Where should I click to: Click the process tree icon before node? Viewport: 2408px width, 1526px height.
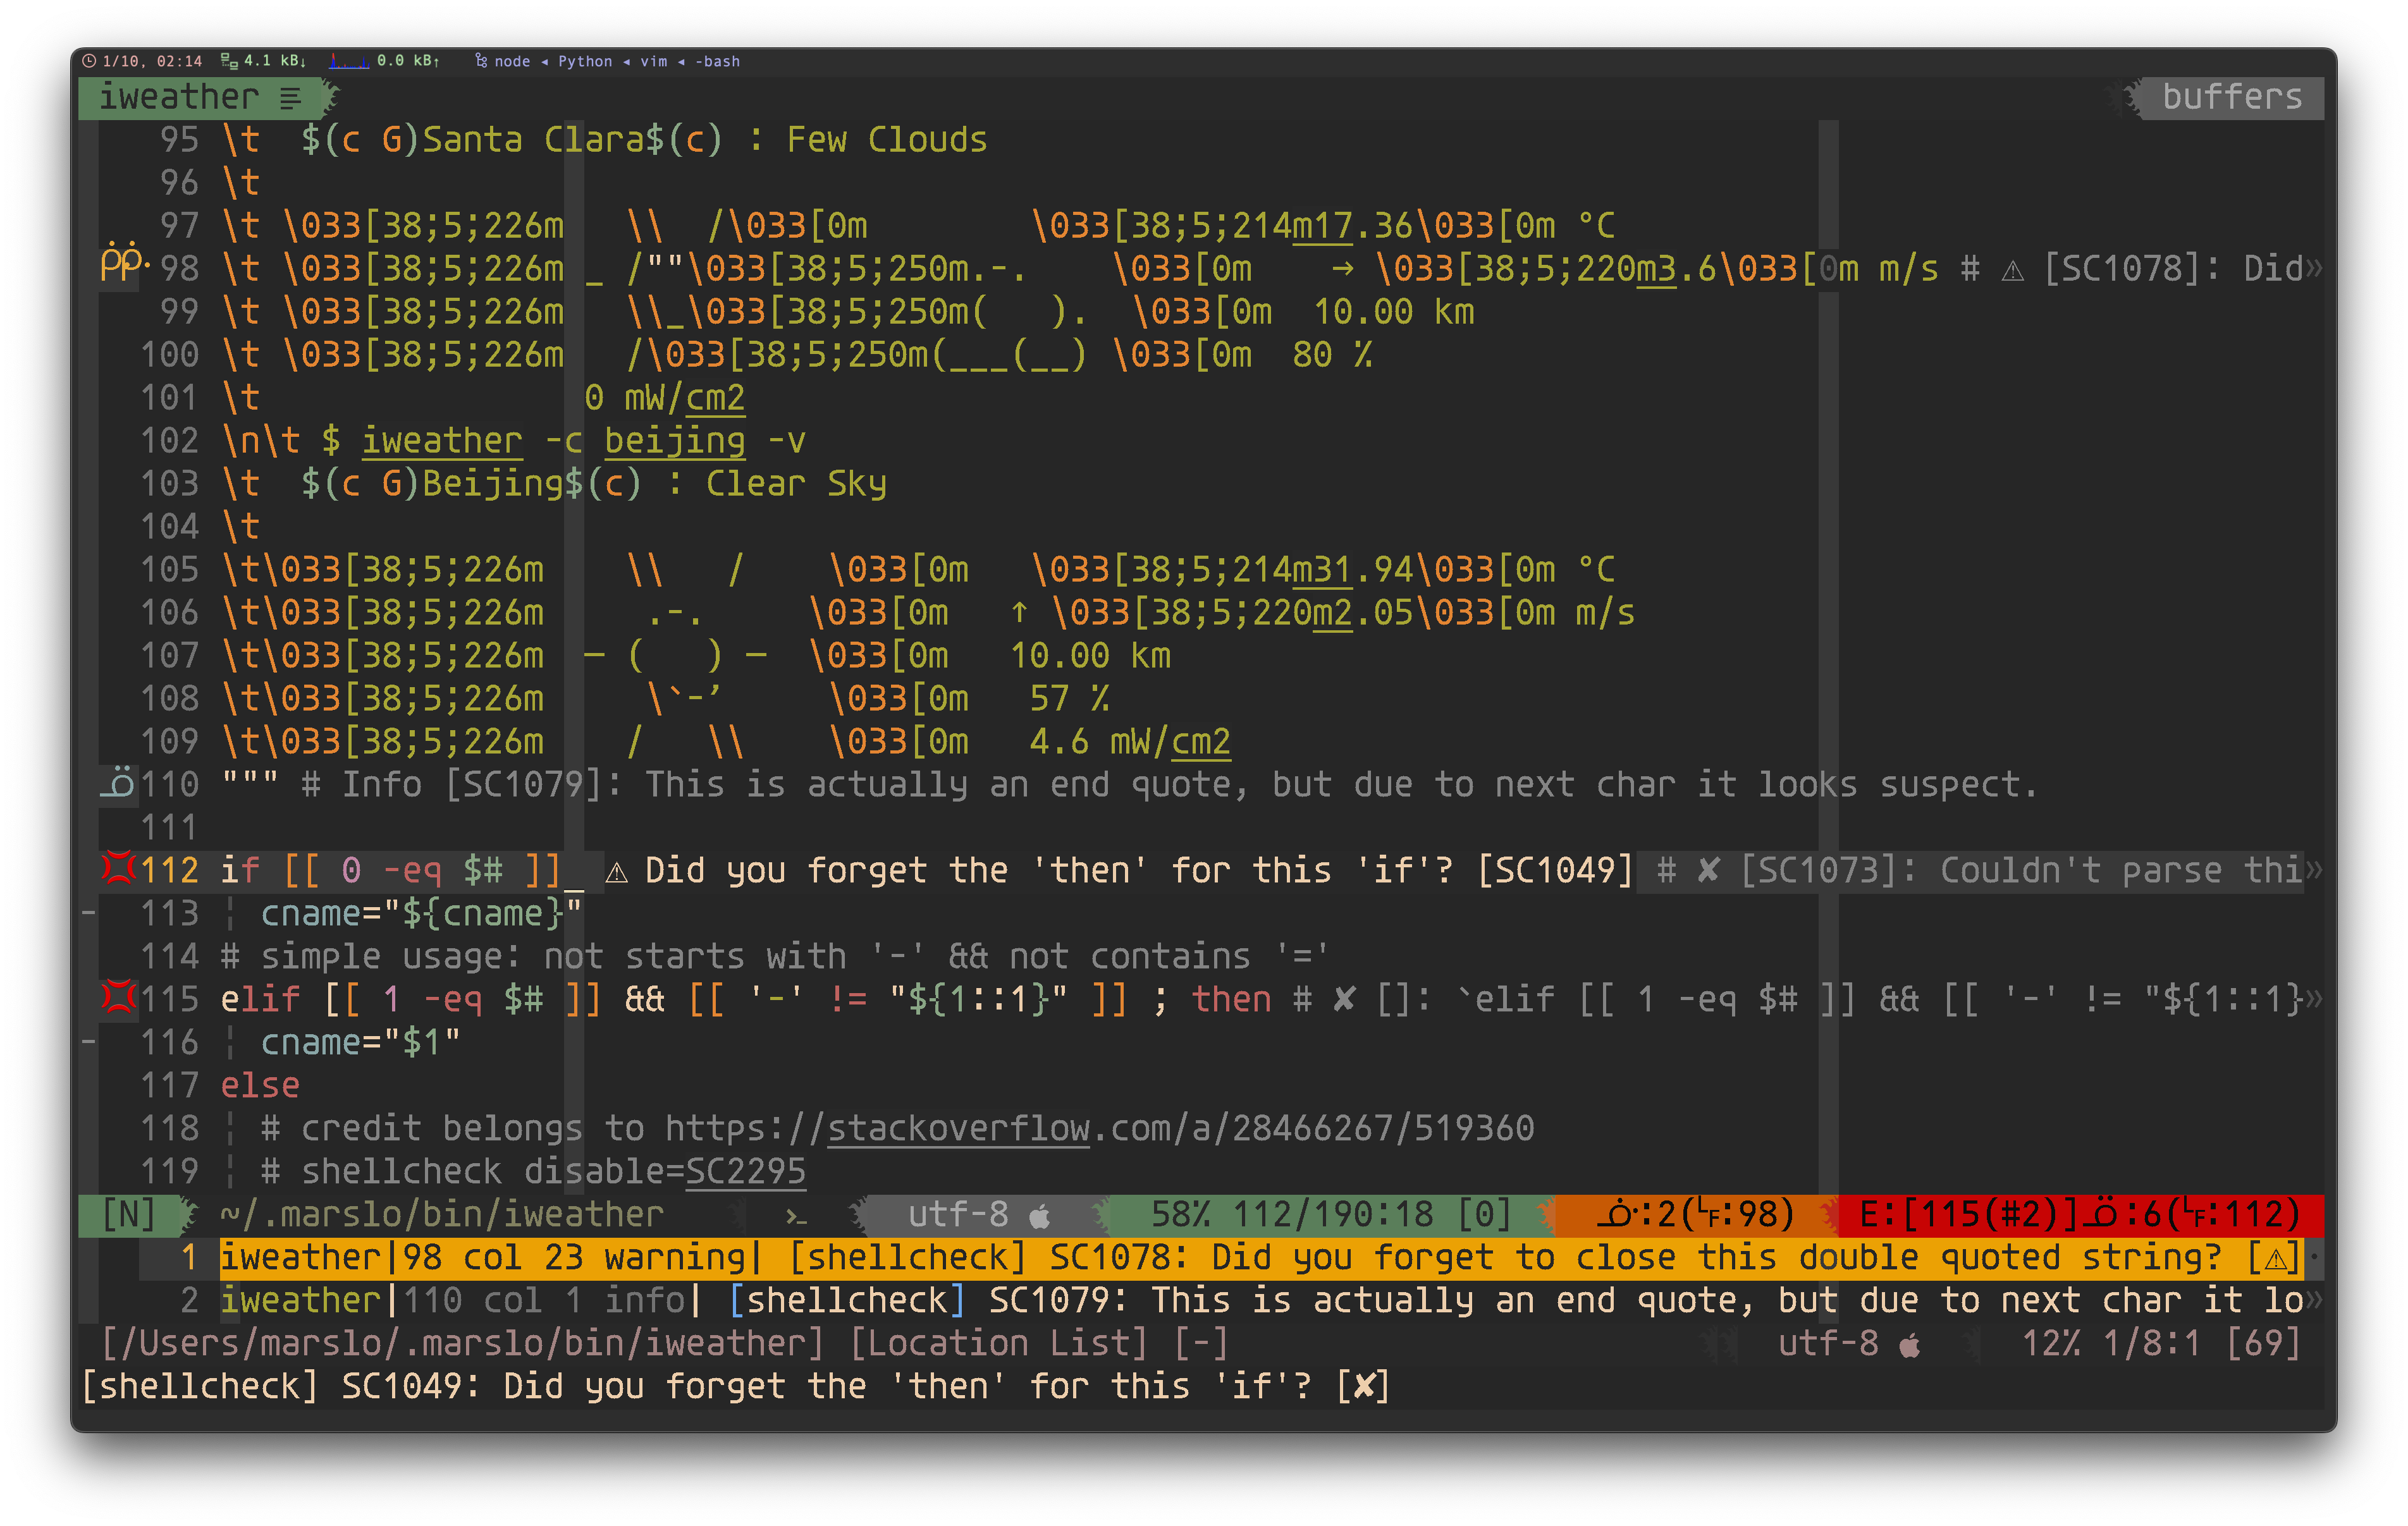tap(481, 61)
